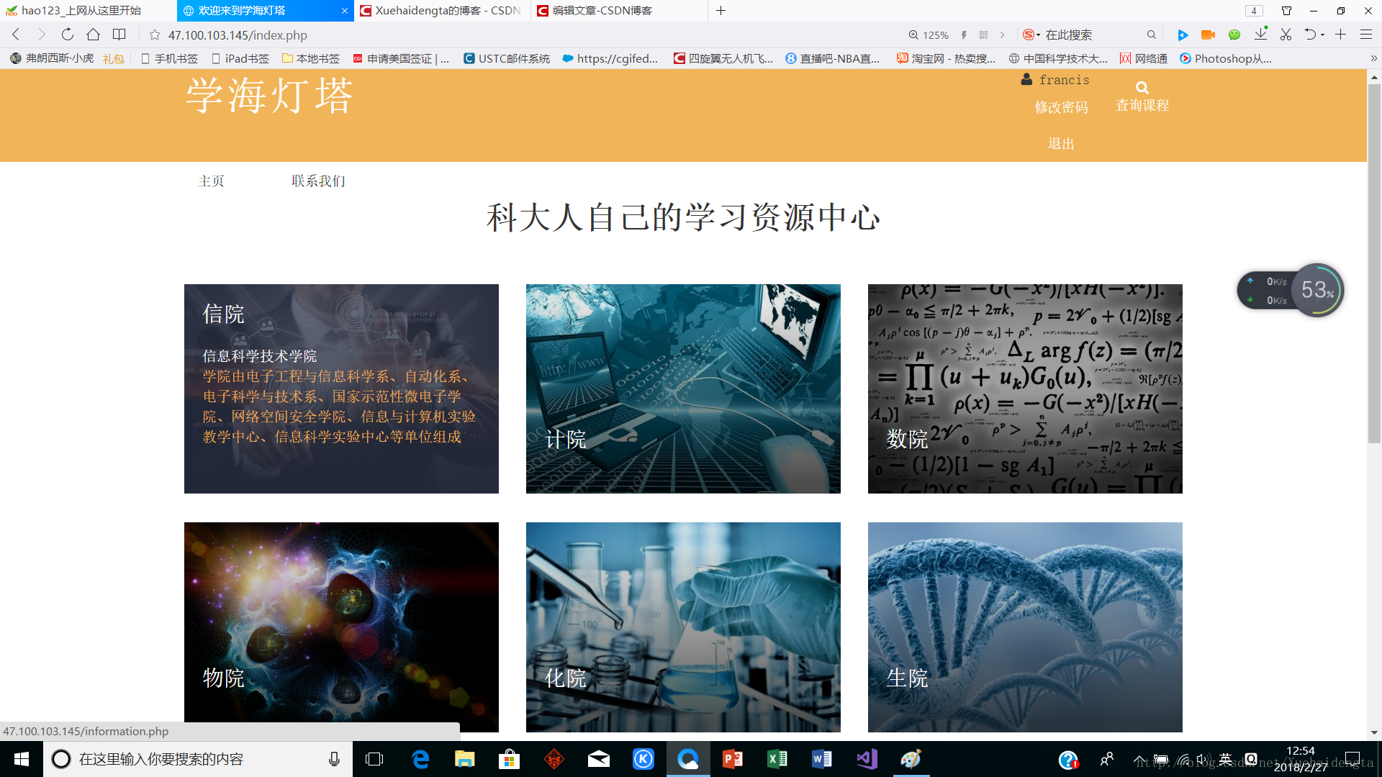Open the 计院 college card
This screenshot has width=1382, height=777.
tap(683, 388)
